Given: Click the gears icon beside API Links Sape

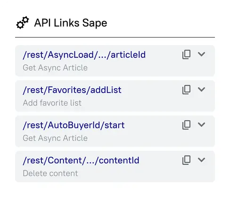Looking at the screenshot, I should pos(23,23).
